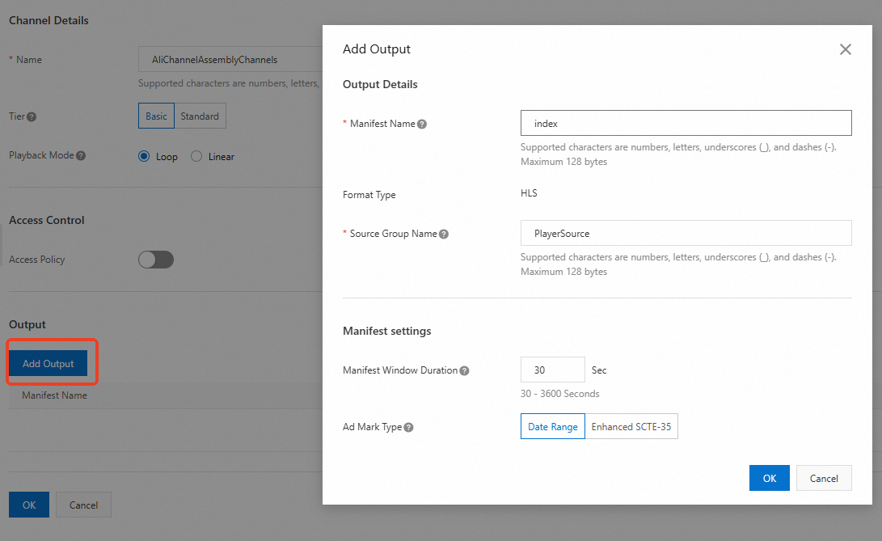
Task: Choose the Standard tier option
Action: point(200,116)
